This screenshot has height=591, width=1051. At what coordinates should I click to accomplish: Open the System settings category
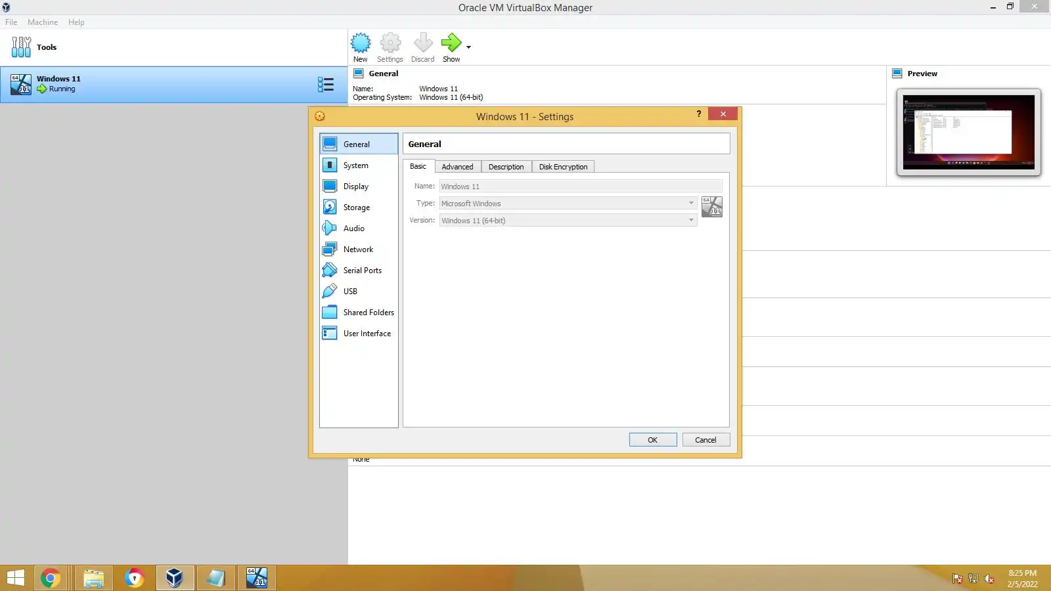tap(359, 165)
